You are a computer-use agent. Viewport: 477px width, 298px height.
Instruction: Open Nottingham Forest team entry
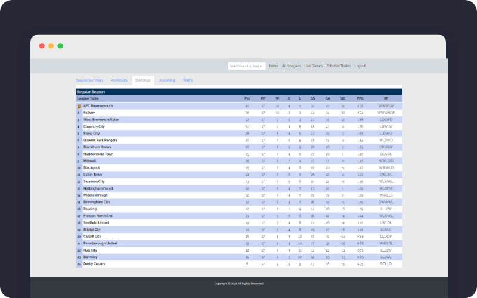click(x=98, y=188)
